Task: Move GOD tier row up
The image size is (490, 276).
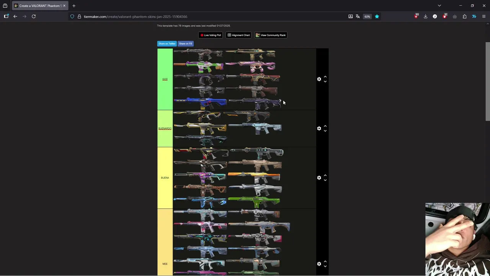Action: pyautogui.click(x=325, y=77)
